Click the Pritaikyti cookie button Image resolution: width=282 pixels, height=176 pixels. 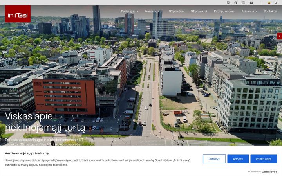(x=214, y=159)
